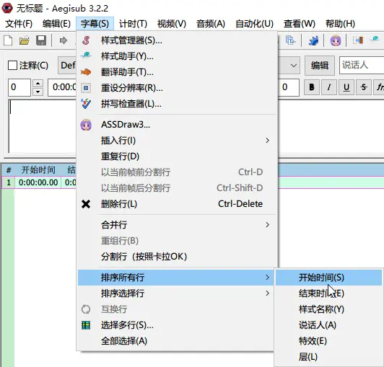This screenshot has height=367, width=384.
Task: Click the start time field 0:00:0
Action: 62,87
